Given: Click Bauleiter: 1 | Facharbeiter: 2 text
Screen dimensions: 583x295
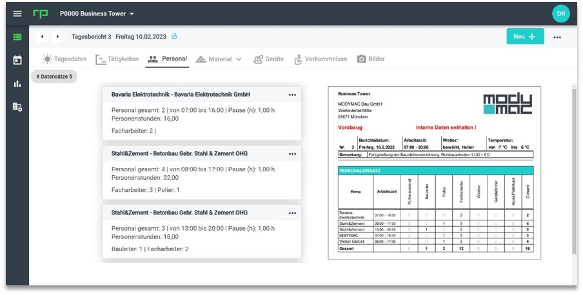Looking at the screenshot, I should (150, 249).
